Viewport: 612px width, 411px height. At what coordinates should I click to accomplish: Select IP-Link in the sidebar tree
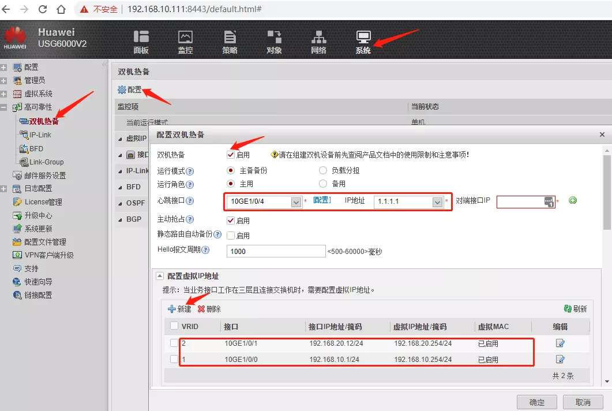(x=40, y=135)
